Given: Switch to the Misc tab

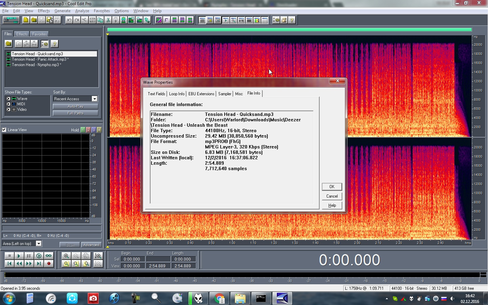Looking at the screenshot, I should pyautogui.click(x=239, y=94).
